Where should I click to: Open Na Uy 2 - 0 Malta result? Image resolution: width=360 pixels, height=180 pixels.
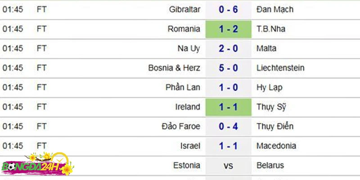point(228,49)
